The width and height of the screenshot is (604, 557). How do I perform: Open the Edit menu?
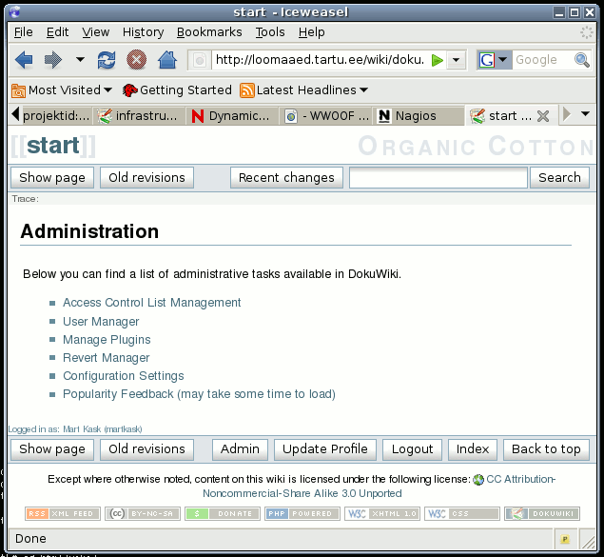point(57,32)
